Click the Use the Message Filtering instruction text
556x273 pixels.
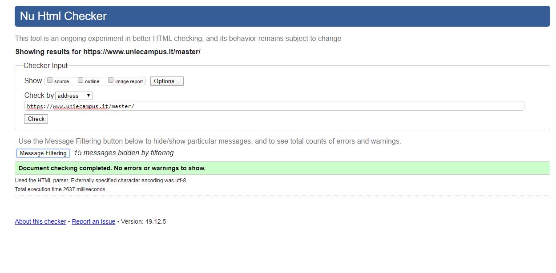point(210,141)
